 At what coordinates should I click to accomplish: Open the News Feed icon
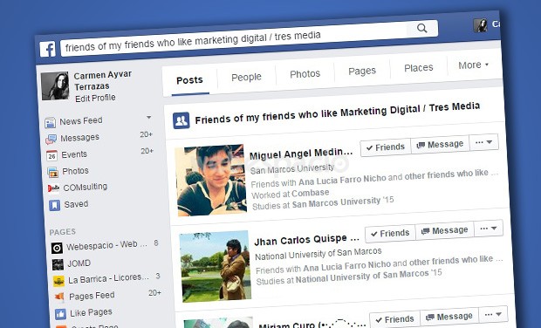click(x=50, y=122)
